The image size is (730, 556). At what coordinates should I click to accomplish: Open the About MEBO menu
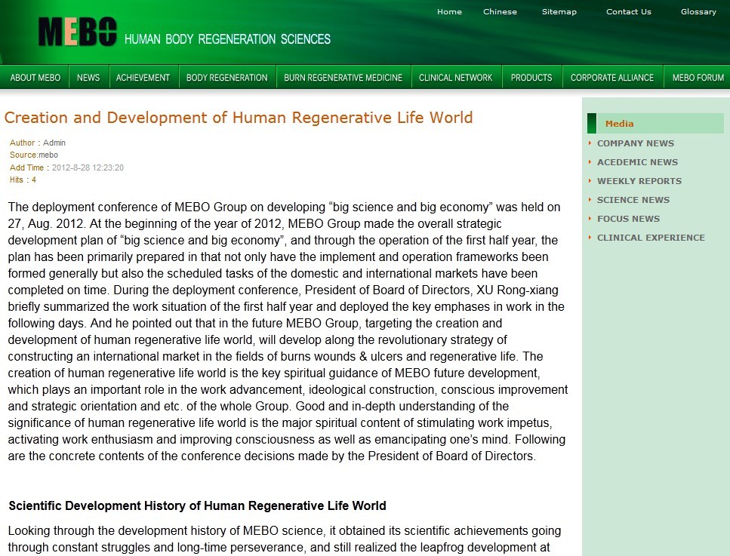35,77
